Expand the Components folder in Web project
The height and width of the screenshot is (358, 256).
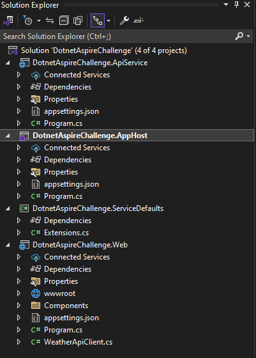[x=19, y=306]
